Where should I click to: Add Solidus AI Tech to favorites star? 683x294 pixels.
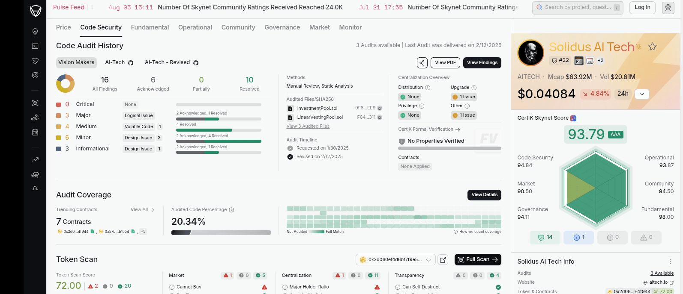[x=652, y=47]
